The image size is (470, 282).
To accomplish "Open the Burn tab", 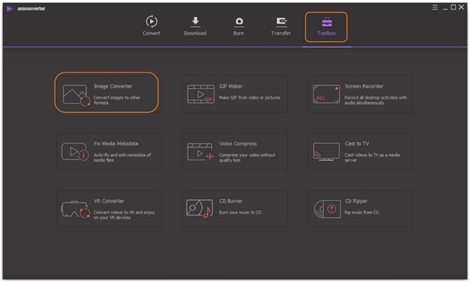I will click(239, 26).
